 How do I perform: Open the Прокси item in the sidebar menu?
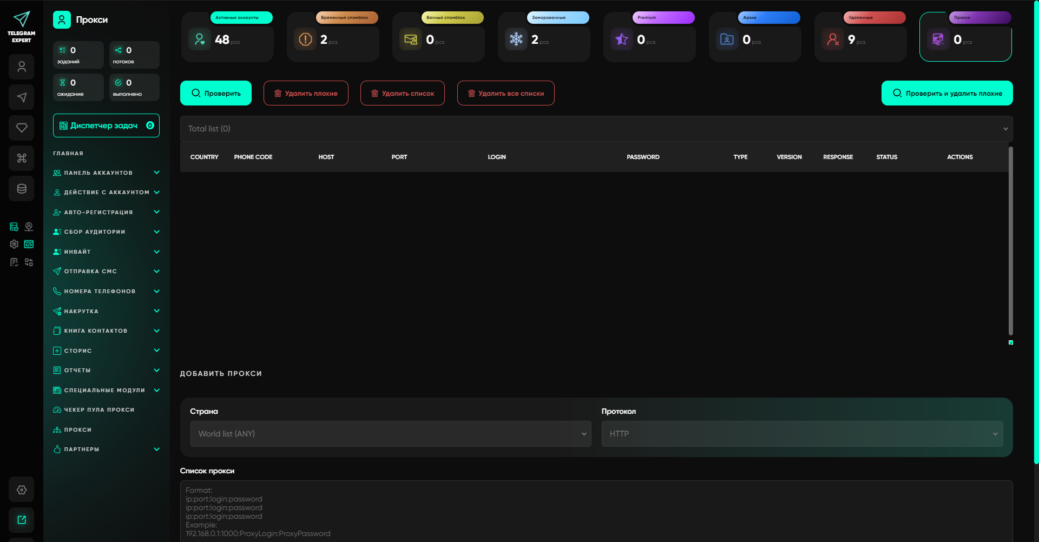coord(77,430)
